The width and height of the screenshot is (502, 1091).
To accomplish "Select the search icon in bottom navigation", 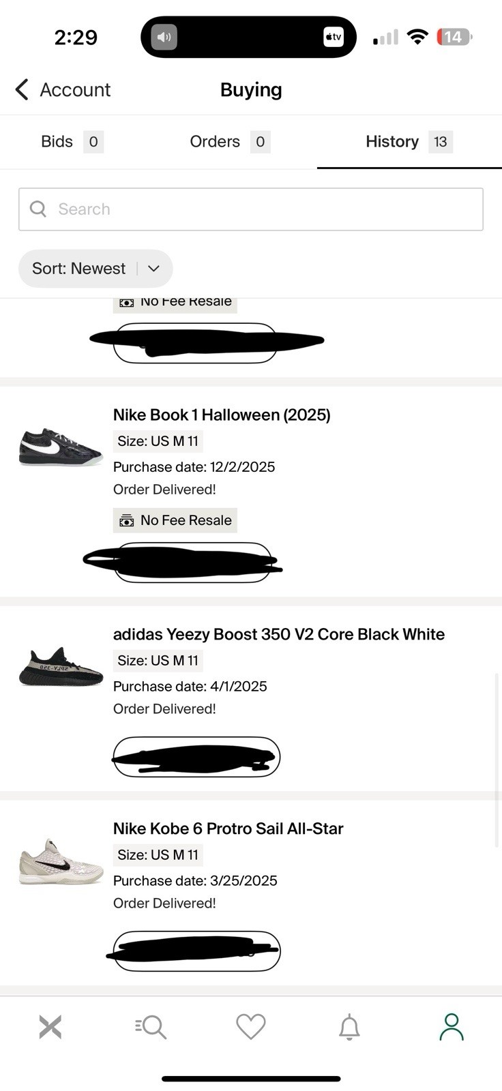I will tap(150, 1026).
